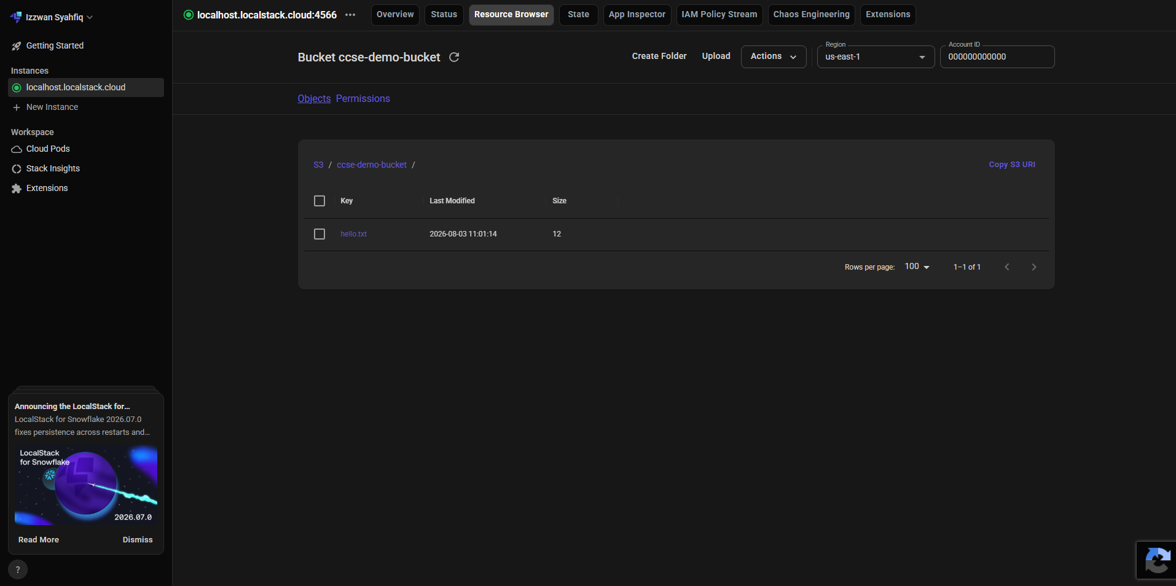The height and width of the screenshot is (586, 1176).
Task: Click the ccse-demo-bucket breadcrumb link
Action: click(372, 165)
